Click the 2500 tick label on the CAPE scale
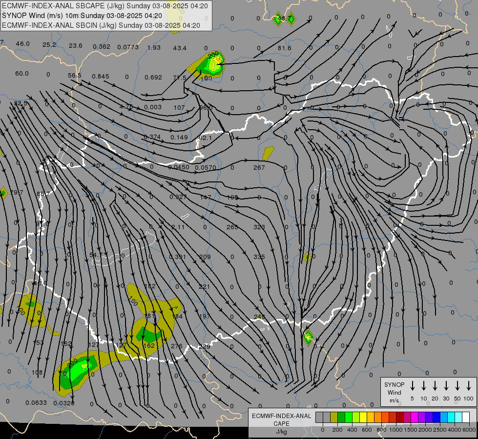The width and height of the screenshot is (478, 439). [x=439, y=430]
